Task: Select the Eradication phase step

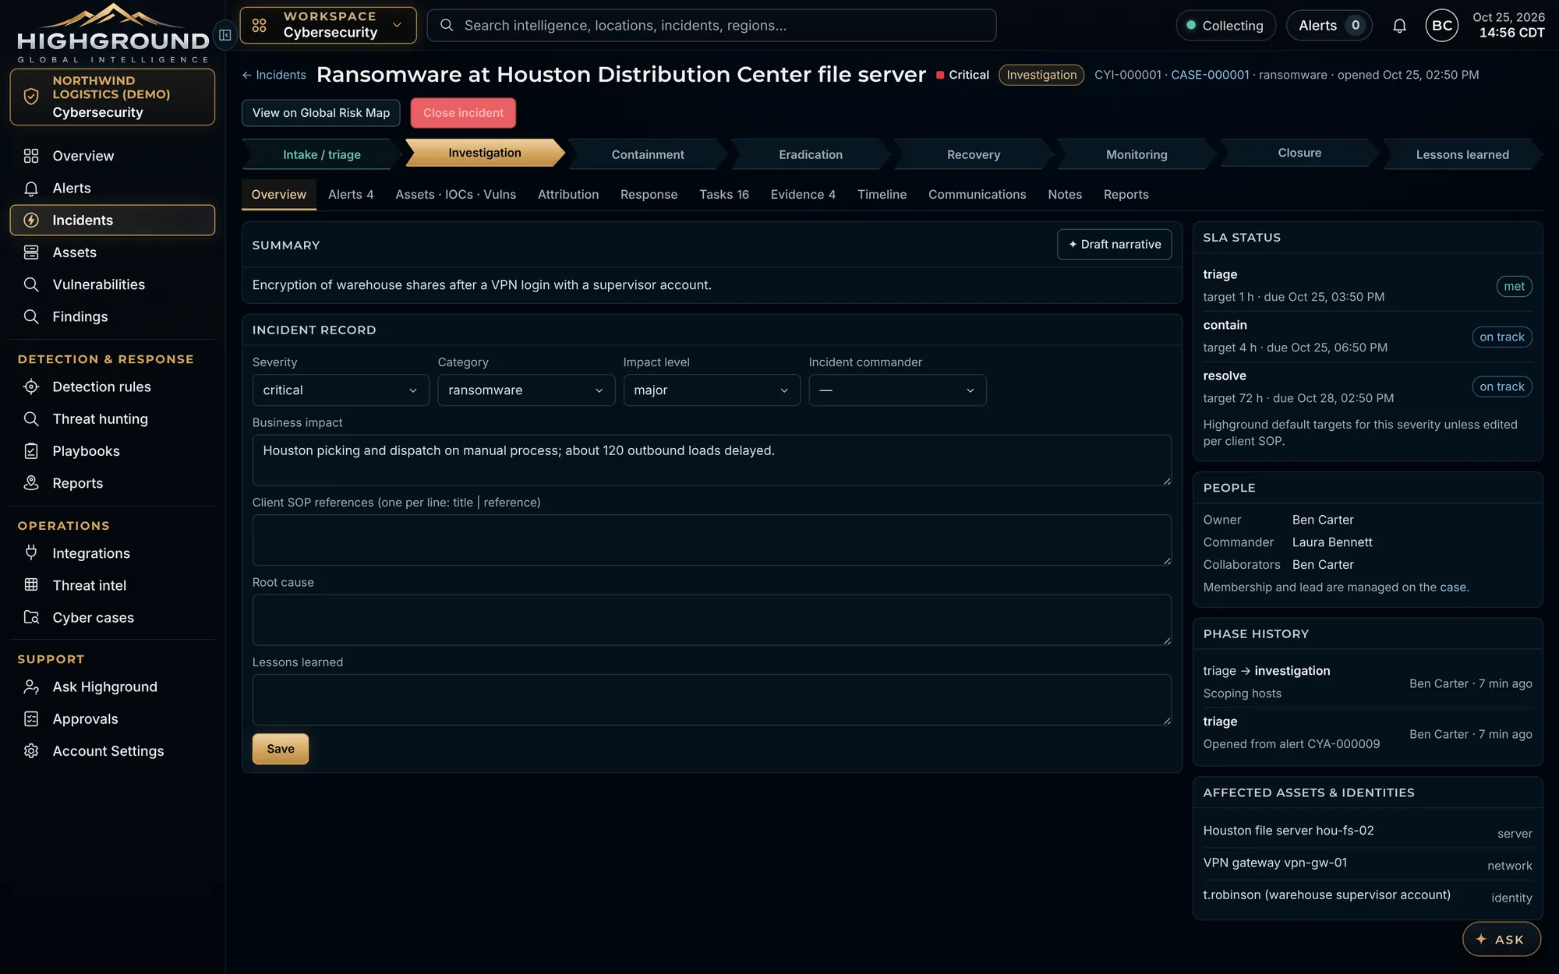Action: (x=811, y=154)
